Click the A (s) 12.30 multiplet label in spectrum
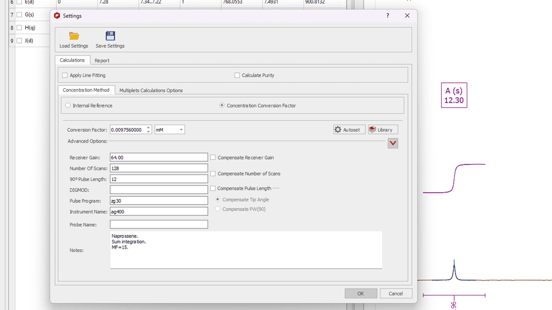The width and height of the screenshot is (552, 310). [454, 95]
